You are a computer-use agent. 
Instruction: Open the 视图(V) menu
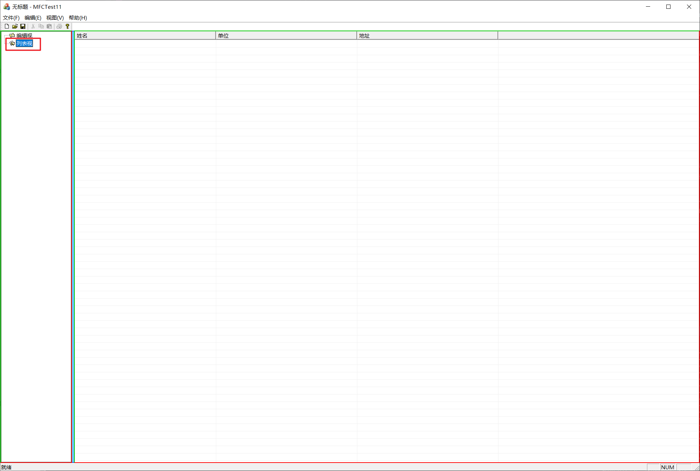[55, 18]
